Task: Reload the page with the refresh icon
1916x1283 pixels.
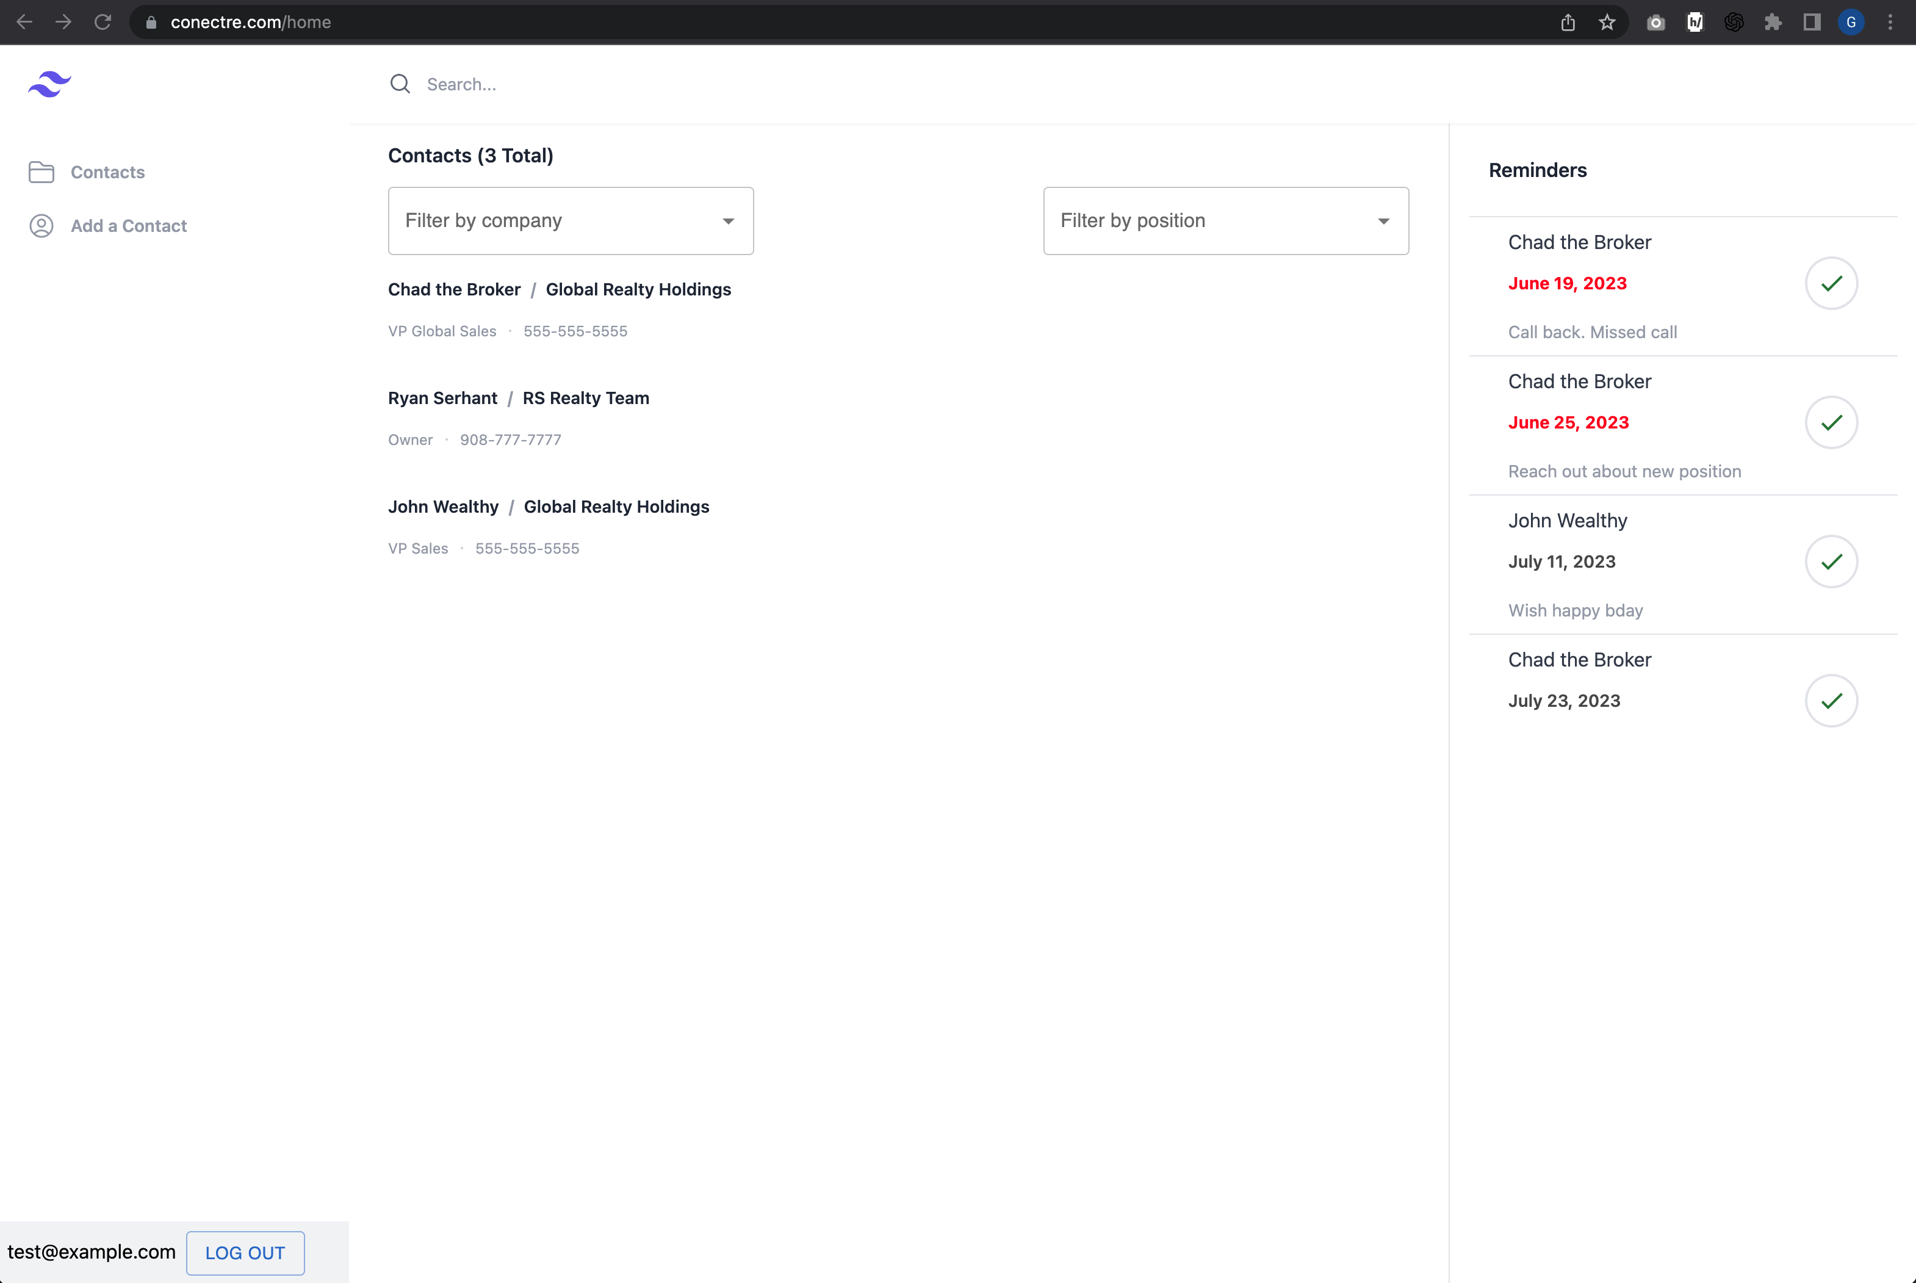Action: [x=103, y=22]
